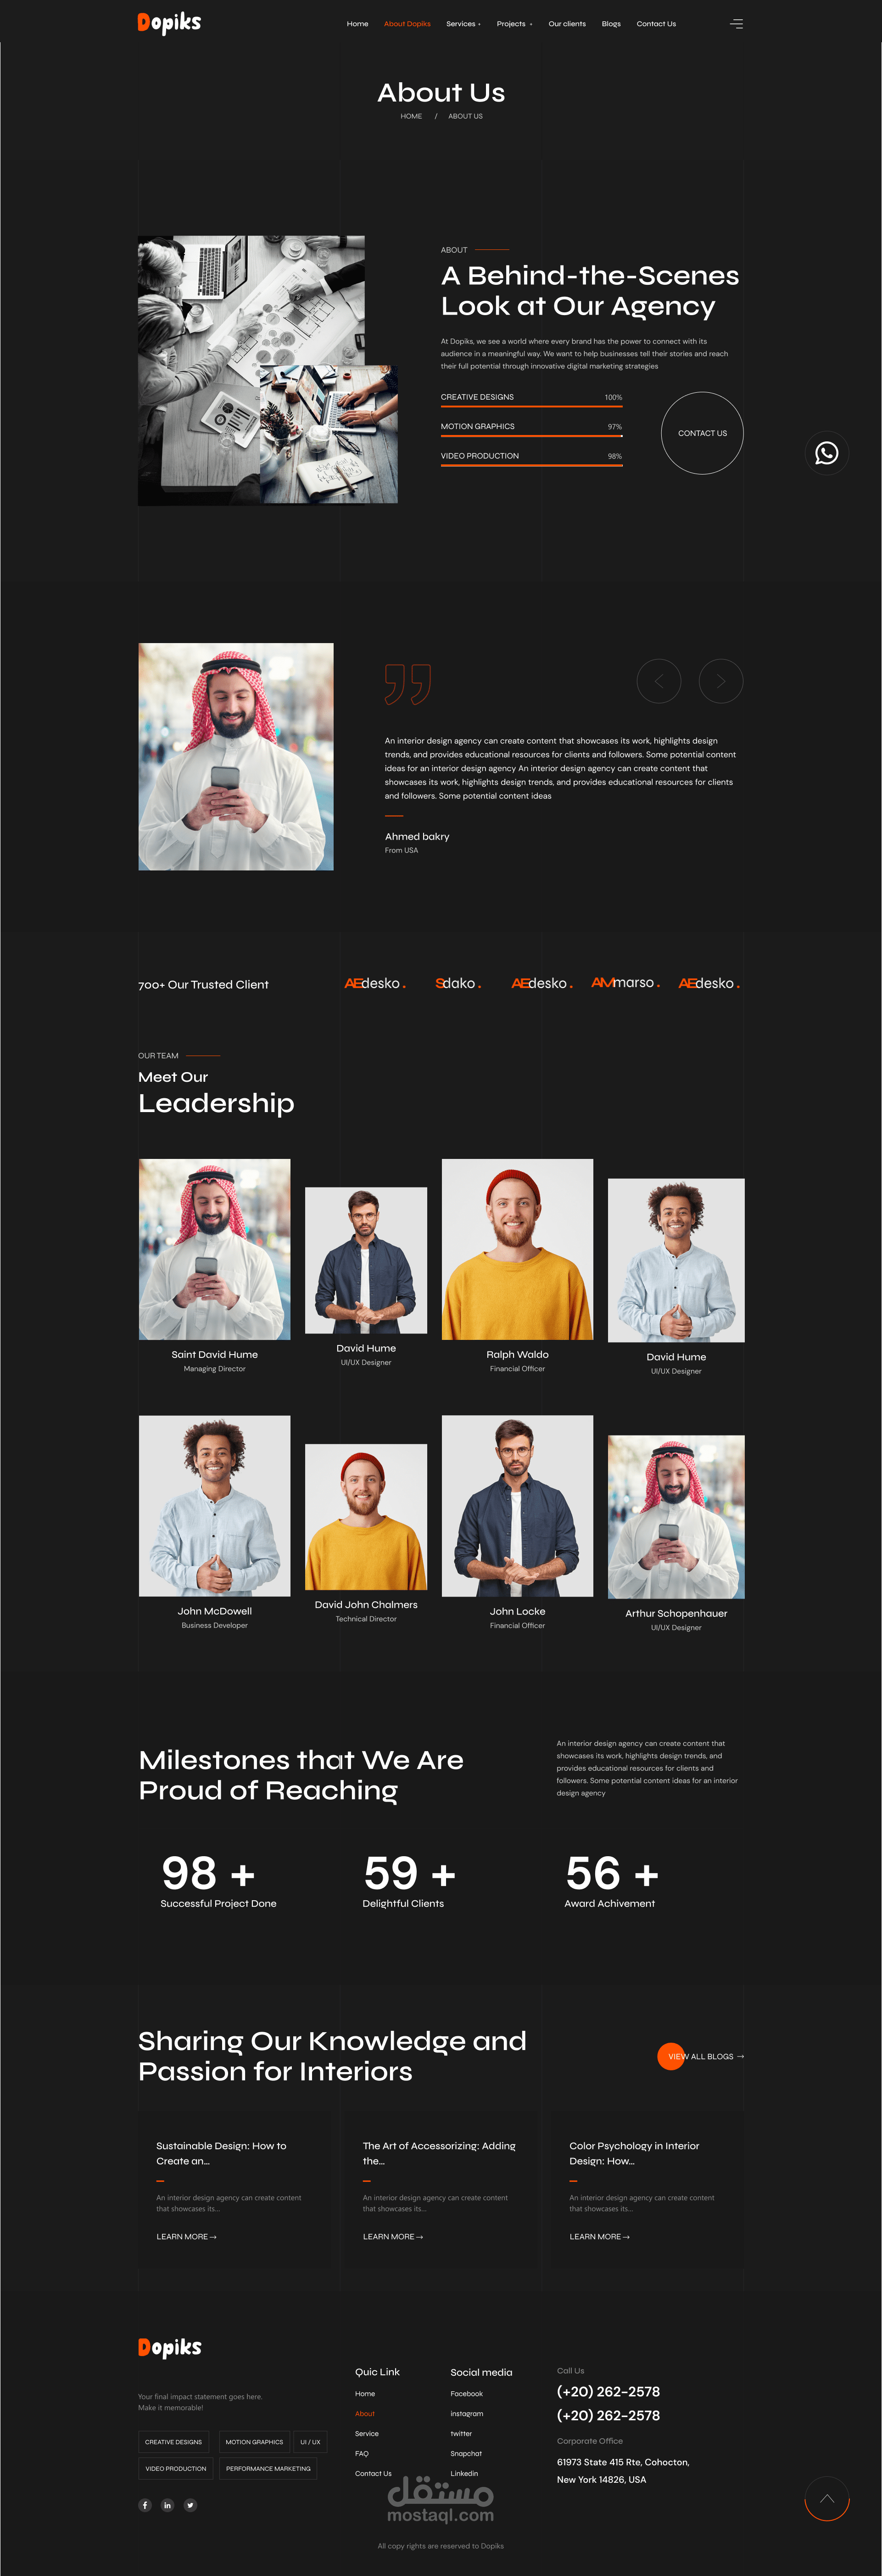Click the PERFORMANCE MARKETING footer tag

point(268,2468)
